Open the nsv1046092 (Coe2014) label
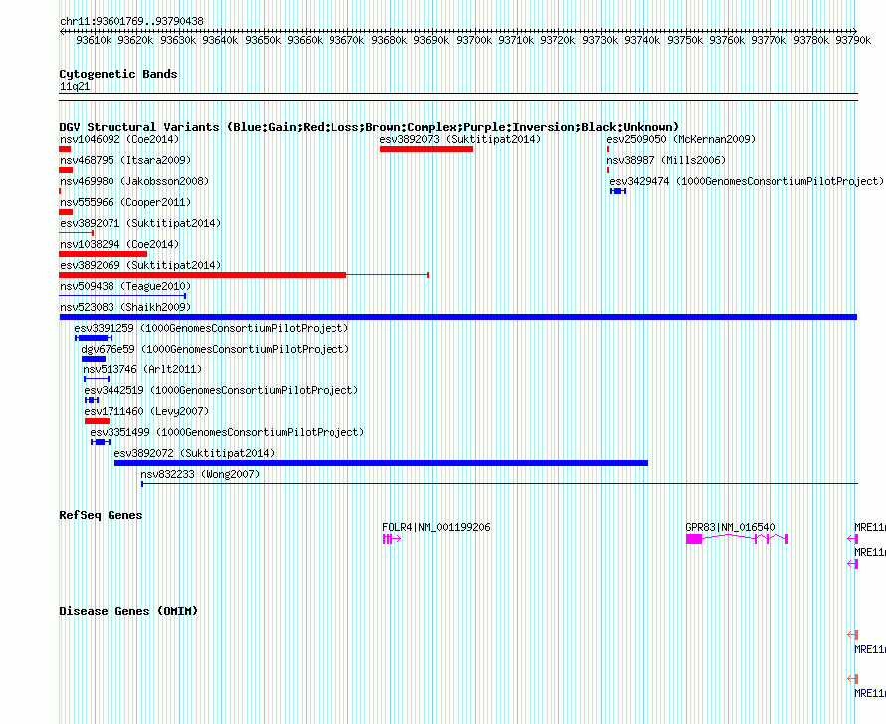The height and width of the screenshot is (724, 886). tap(119, 139)
